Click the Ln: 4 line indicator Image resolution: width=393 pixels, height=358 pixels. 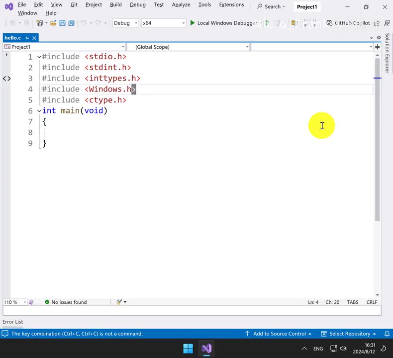coord(313,302)
